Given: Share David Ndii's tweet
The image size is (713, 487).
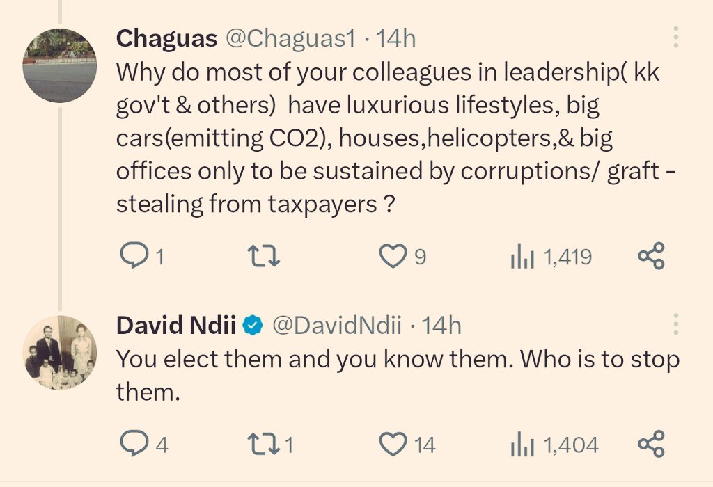Looking at the screenshot, I should tap(652, 444).
